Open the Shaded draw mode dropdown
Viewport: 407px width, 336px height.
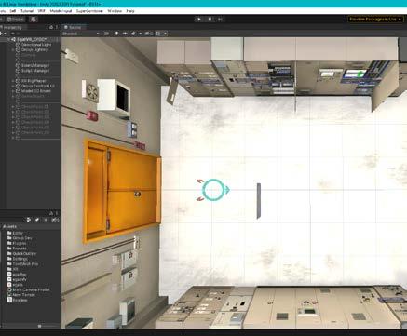point(81,34)
